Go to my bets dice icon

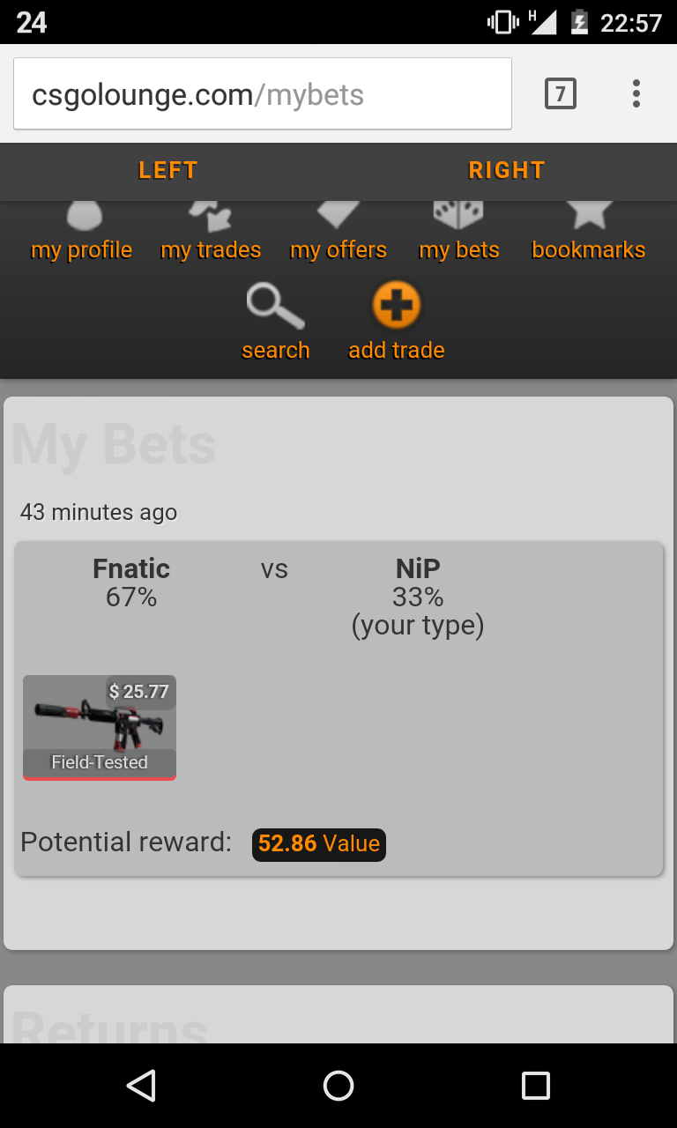point(458,215)
